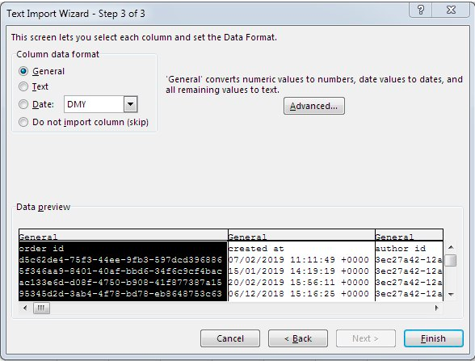The width and height of the screenshot is (475, 361).
Task: Click the preview scroll up arrow
Action: 451,247
